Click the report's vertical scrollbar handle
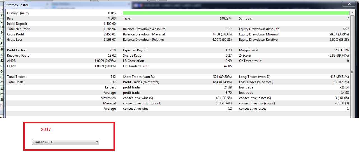Image resolution: width=359 pixels, height=156 pixels. [x=352, y=71]
